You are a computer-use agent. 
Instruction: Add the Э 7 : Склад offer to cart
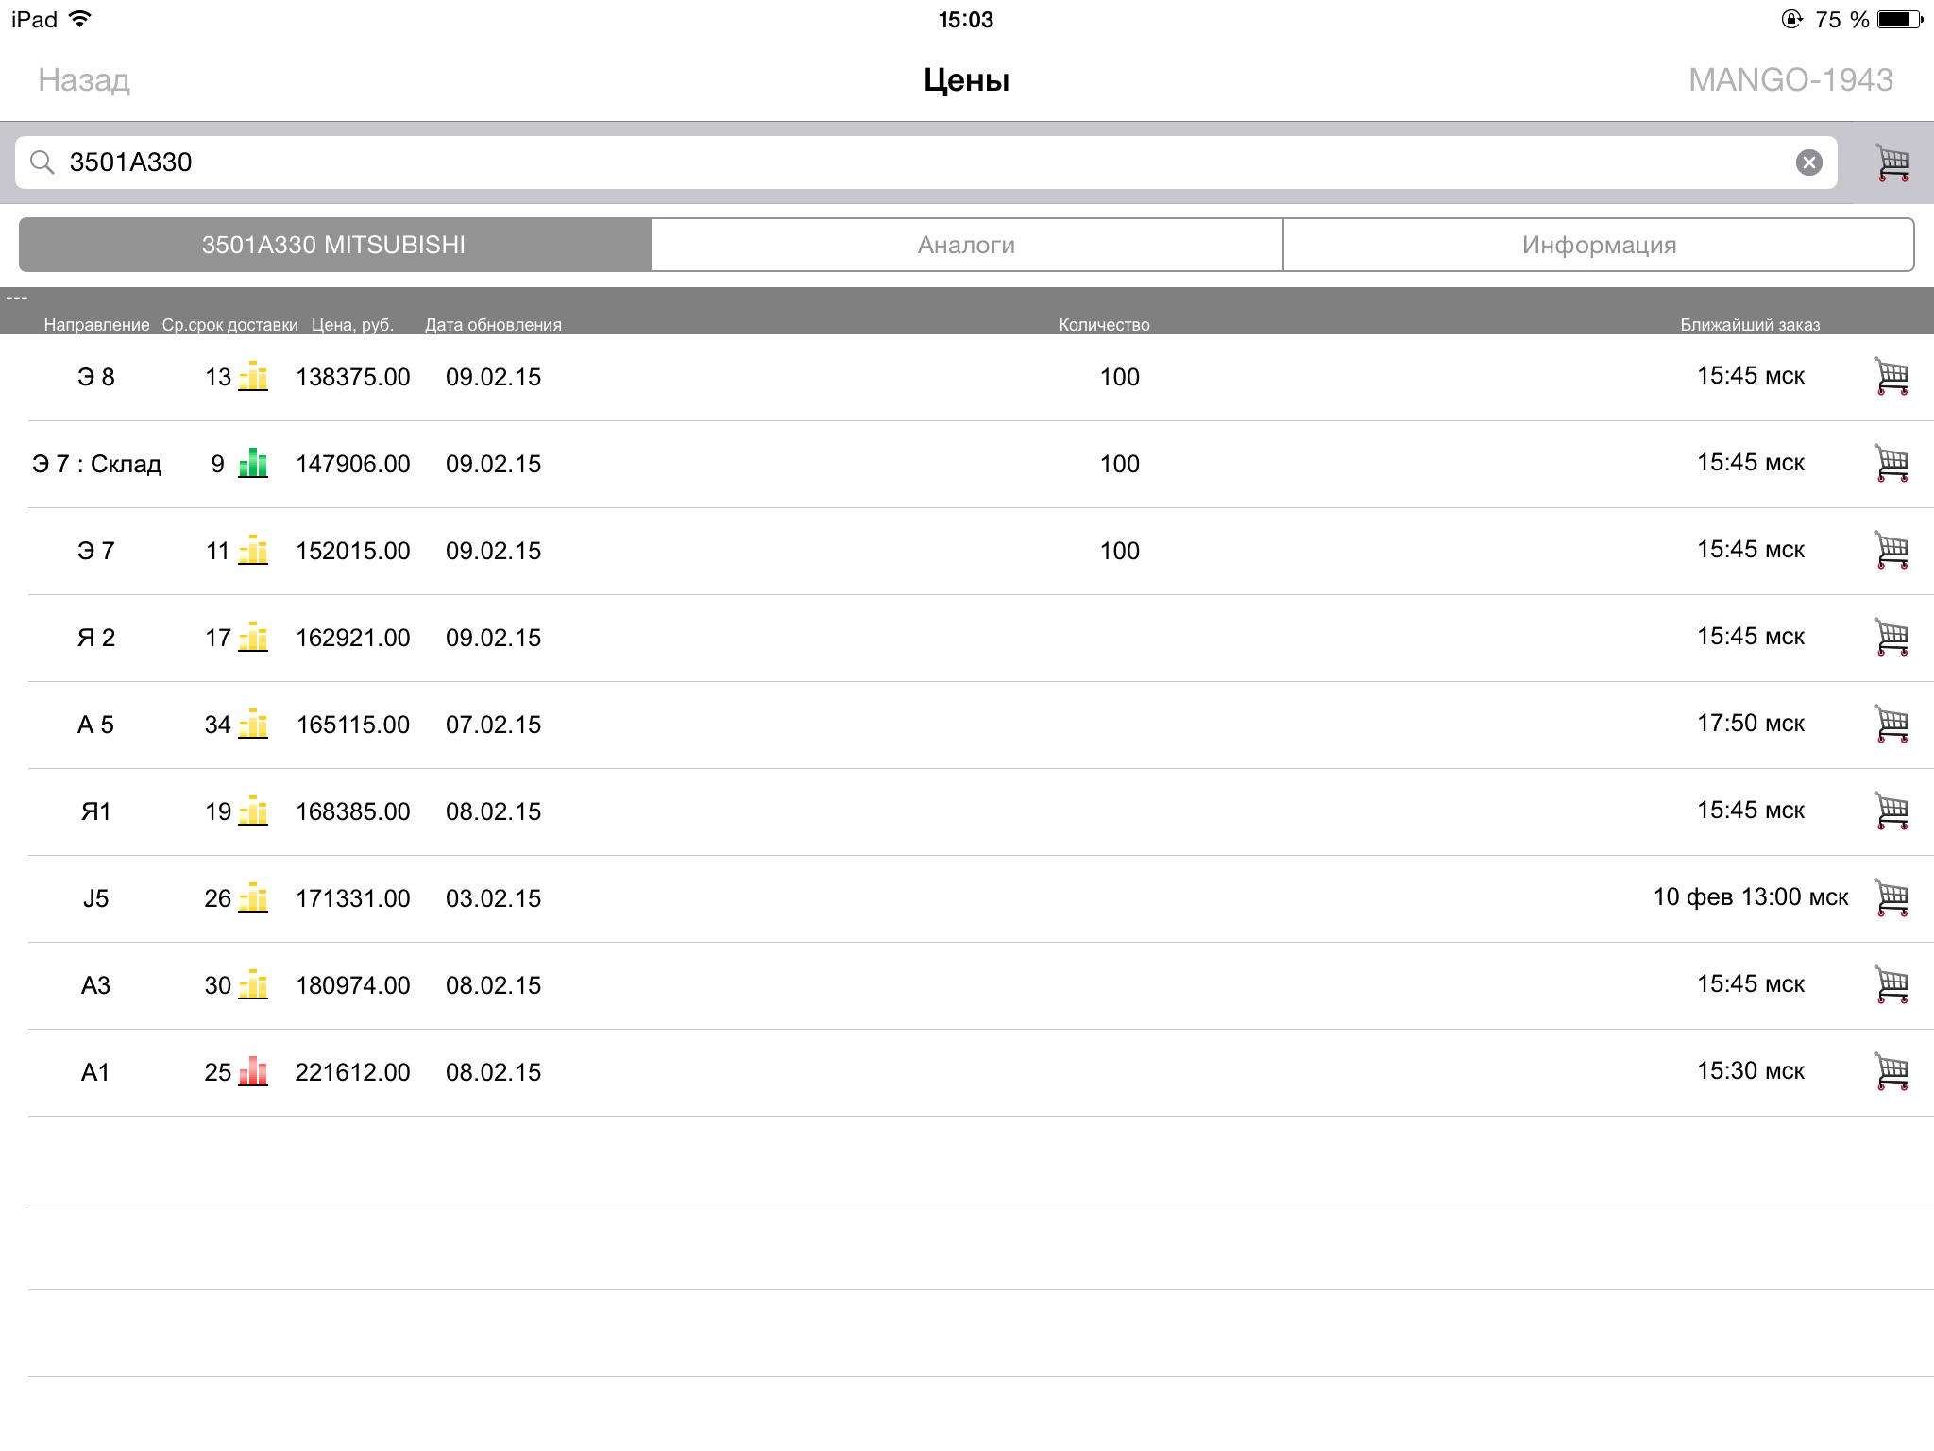pos(1892,464)
